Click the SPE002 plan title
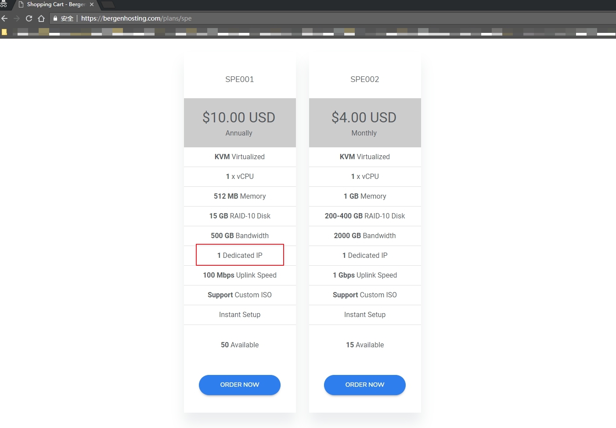Screen dimensions: 616x428 tap(365, 79)
